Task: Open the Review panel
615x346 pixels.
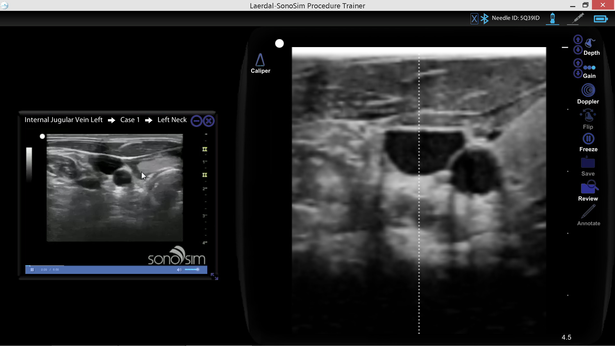Action: (x=589, y=187)
